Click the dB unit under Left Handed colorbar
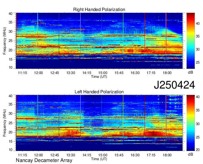Viewport: 203px width, 164px height. click(x=190, y=154)
